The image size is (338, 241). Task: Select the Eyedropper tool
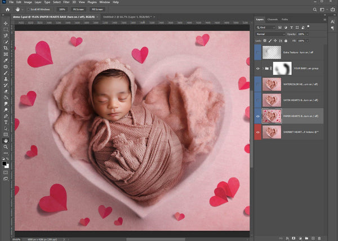(6, 60)
